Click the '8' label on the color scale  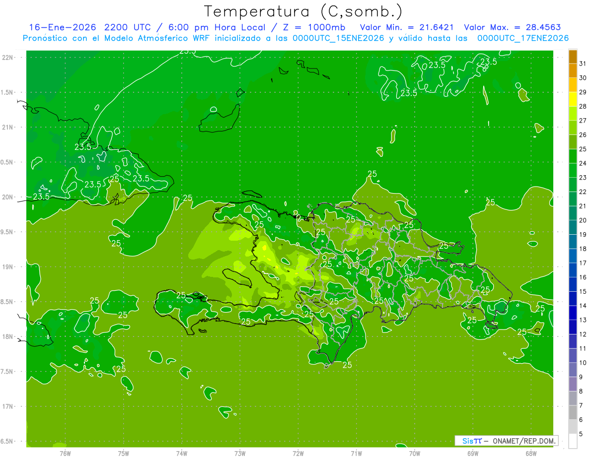(581, 392)
